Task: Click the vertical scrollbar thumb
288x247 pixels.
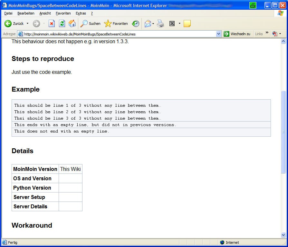Action: coord(283,132)
